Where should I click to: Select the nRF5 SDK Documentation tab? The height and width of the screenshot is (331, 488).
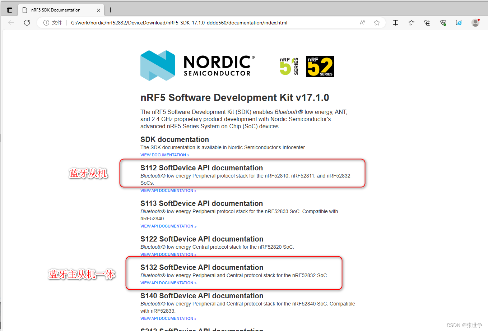coord(61,10)
